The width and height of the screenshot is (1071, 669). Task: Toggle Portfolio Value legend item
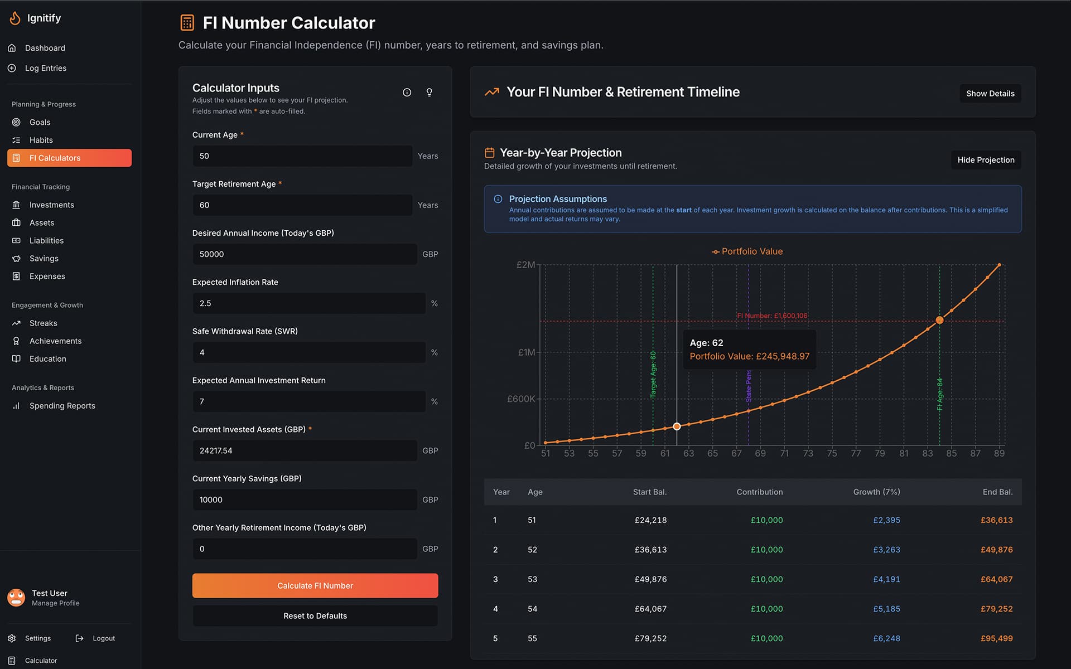[747, 251]
